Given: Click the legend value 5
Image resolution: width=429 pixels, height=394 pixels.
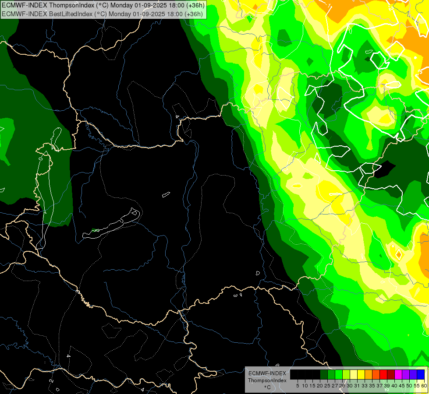Looking at the screenshot, I should pos(298,386).
